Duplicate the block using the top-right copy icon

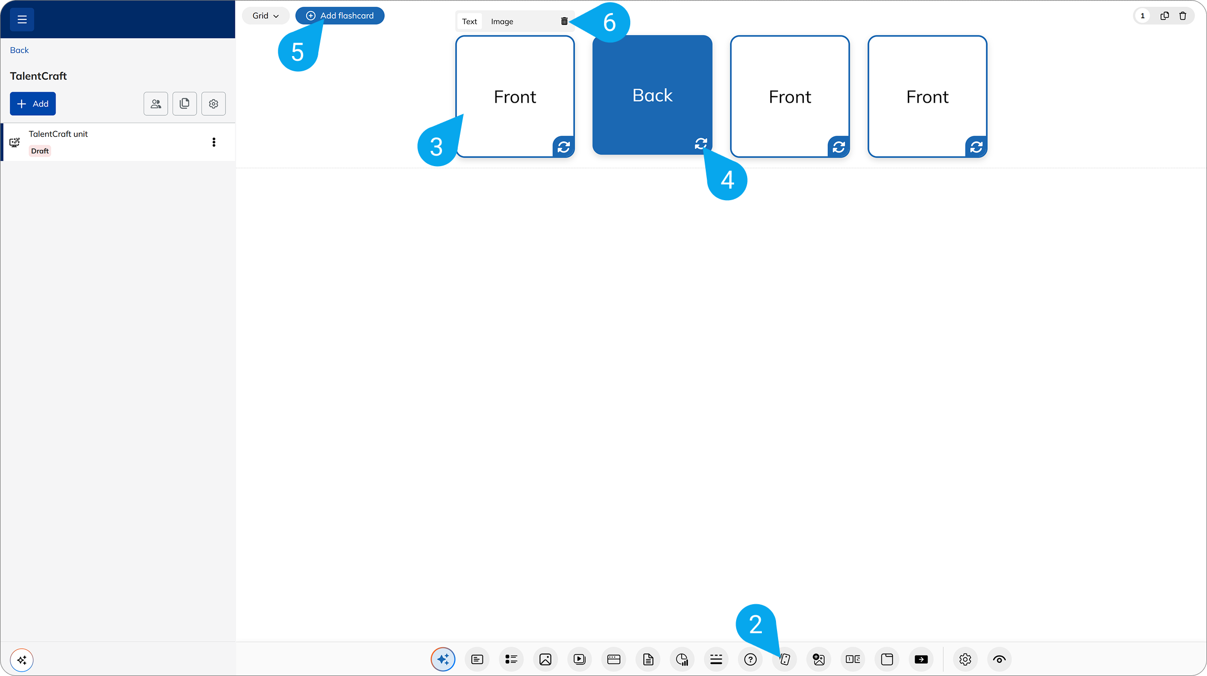pos(1165,16)
